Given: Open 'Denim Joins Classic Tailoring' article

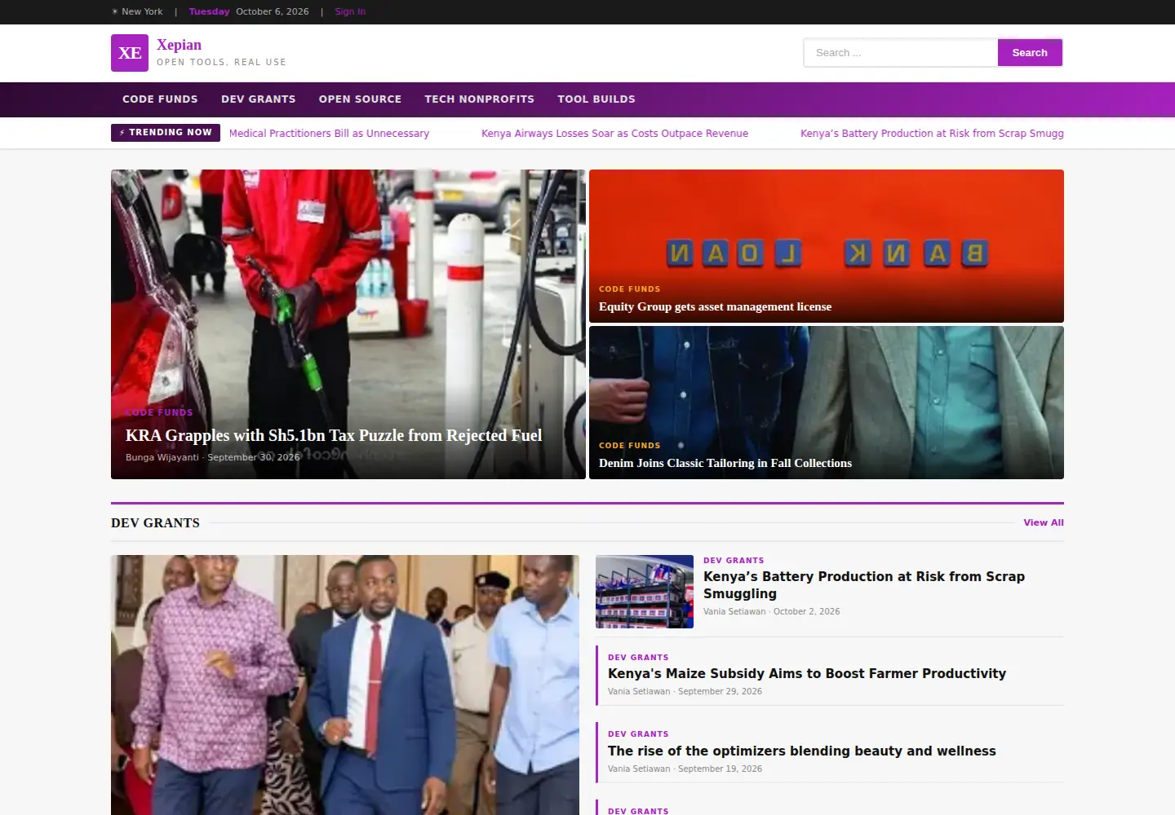Looking at the screenshot, I should [725, 463].
